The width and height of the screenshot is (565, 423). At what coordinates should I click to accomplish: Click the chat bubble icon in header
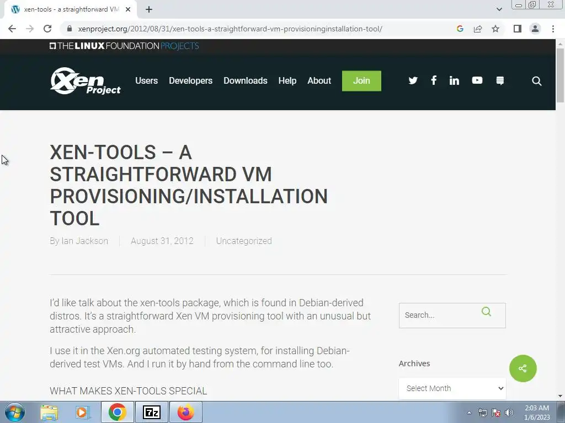point(500,80)
